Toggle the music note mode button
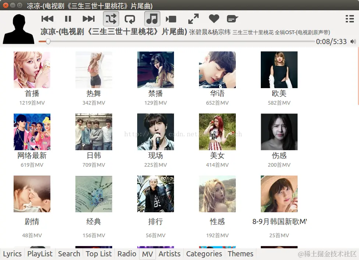 [x=152, y=19]
